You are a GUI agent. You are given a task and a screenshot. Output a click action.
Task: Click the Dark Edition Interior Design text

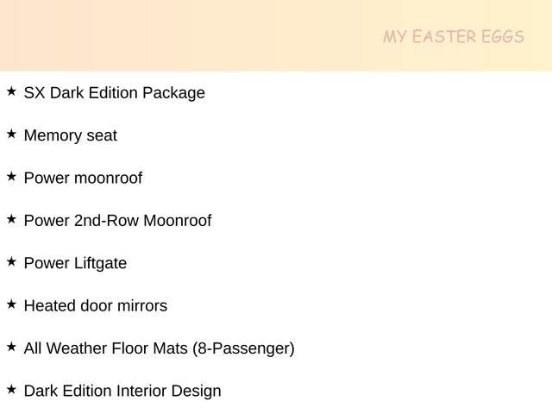click(x=122, y=392)
